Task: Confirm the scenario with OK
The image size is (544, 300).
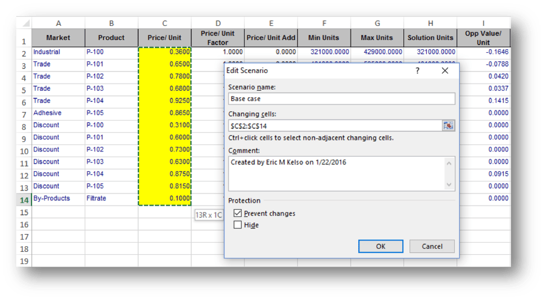Action: point(380,246)
